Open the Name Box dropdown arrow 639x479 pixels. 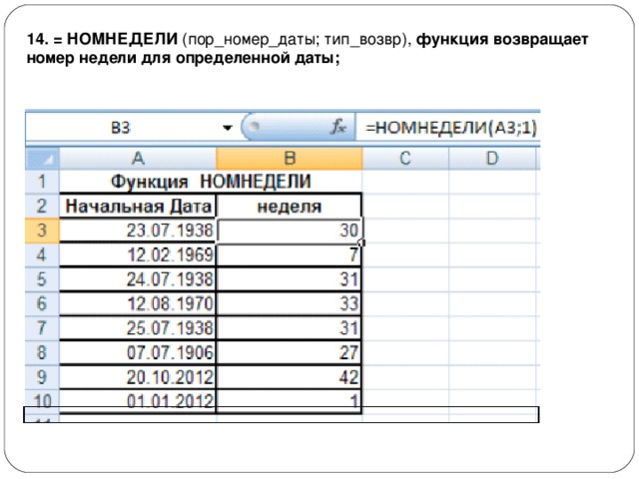pos(228,128)
